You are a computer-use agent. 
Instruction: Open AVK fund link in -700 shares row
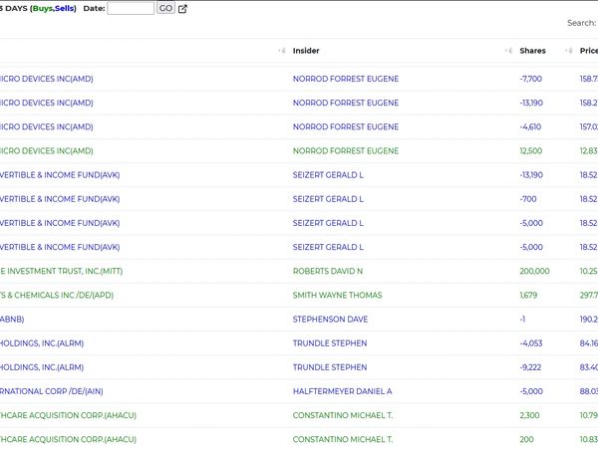click(60, 199)
